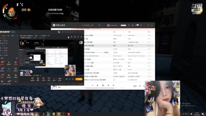Open video capture source in streaming toolbar
This screenshot has width=206, height=116.
[x=49, y=79]
